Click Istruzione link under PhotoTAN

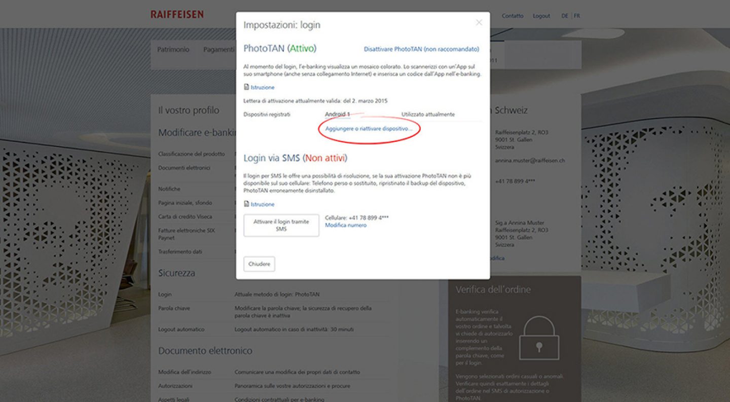263,87
